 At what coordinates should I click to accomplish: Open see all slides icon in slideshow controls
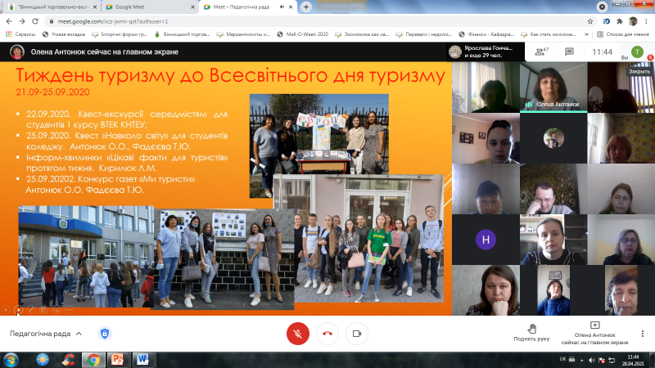click(x=43, y=310)
